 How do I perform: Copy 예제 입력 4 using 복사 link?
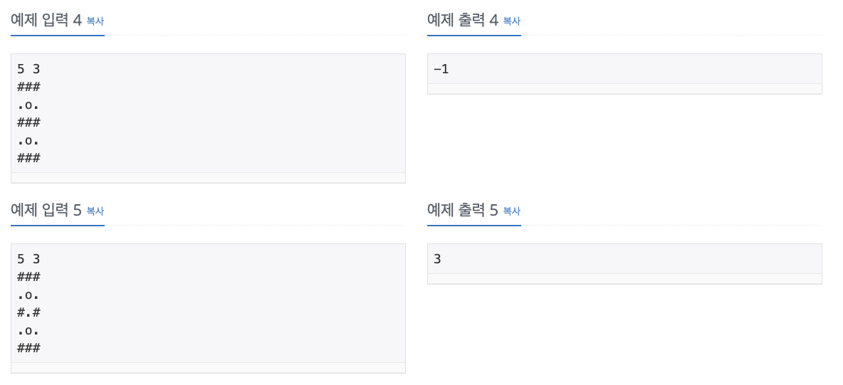pos(95,21)
